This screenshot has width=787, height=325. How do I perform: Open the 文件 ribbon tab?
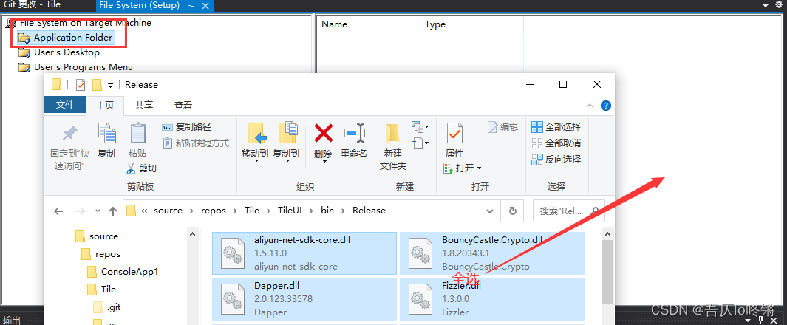click(65, 105)
